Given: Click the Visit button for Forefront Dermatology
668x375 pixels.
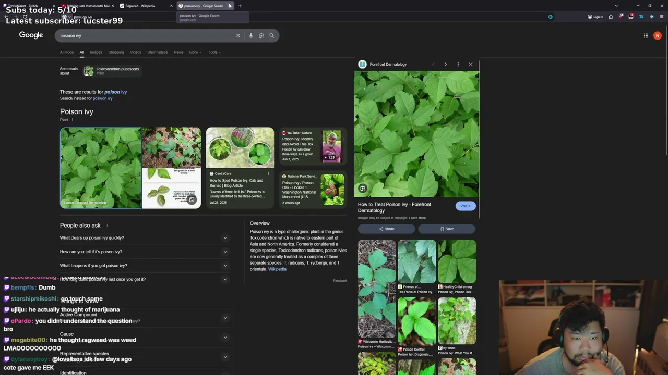Looking at the screenshot, I should (x=465, y=206).
